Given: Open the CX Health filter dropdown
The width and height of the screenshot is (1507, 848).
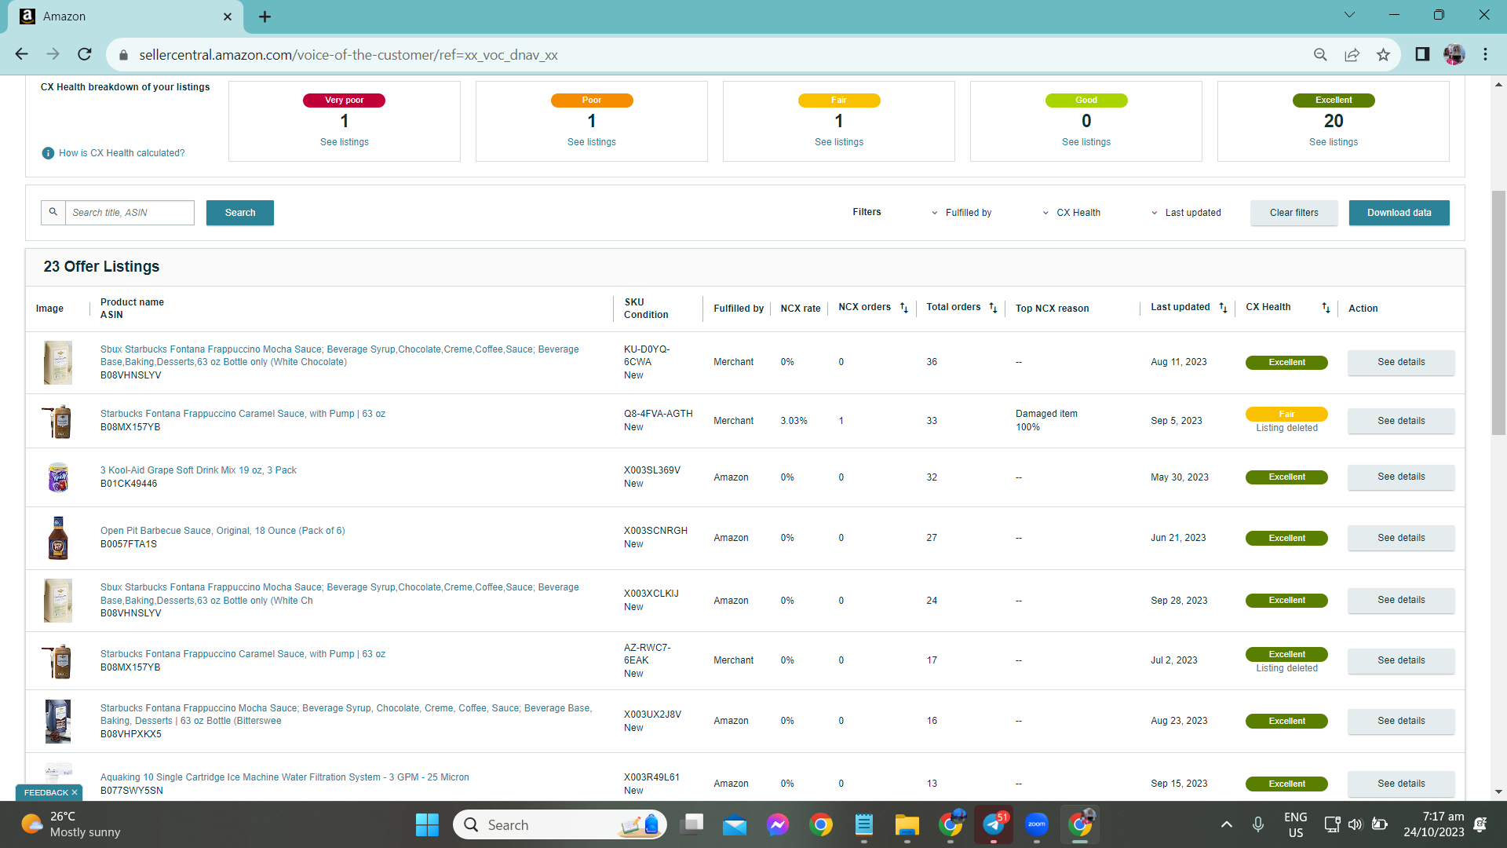Looking at the screenshot, I should click(1071, 213).
